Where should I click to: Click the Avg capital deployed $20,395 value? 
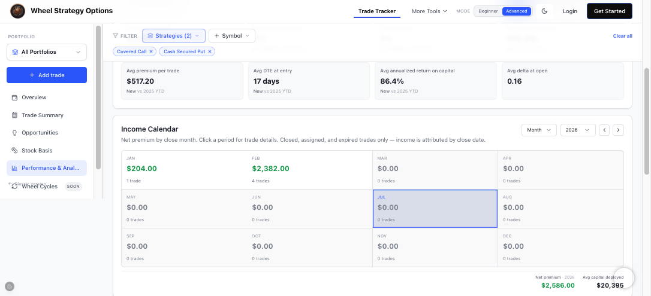tap(610, 285)
